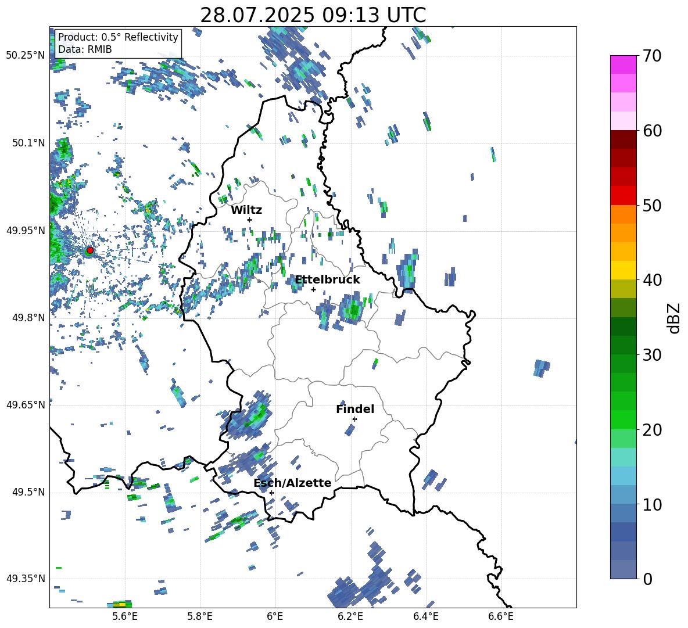Click the green radar echo southeast of Ettelbruck
This screenshot has width=688, height=628.
pyautogui.click(x=352, y=309)
